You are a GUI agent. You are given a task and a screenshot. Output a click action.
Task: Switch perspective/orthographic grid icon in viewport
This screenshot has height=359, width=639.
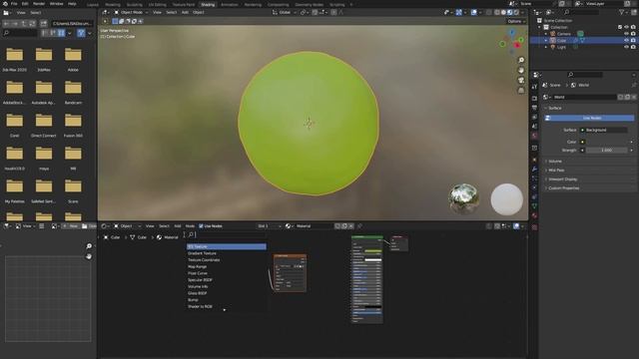[x=521, y=91]
